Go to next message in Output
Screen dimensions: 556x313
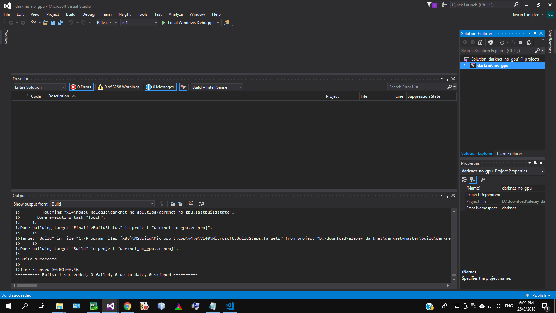180,204
